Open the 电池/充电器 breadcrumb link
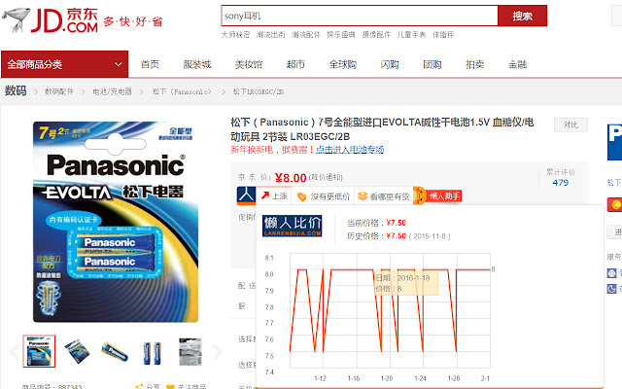This screenshot has height=389, width=622. click(x=113, y=91)
